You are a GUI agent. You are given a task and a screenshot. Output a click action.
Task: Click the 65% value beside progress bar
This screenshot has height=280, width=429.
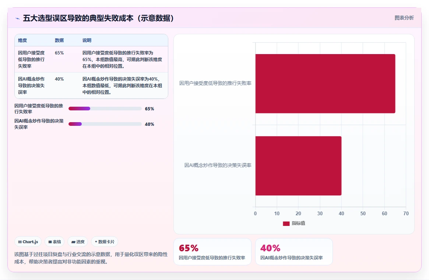150,109
